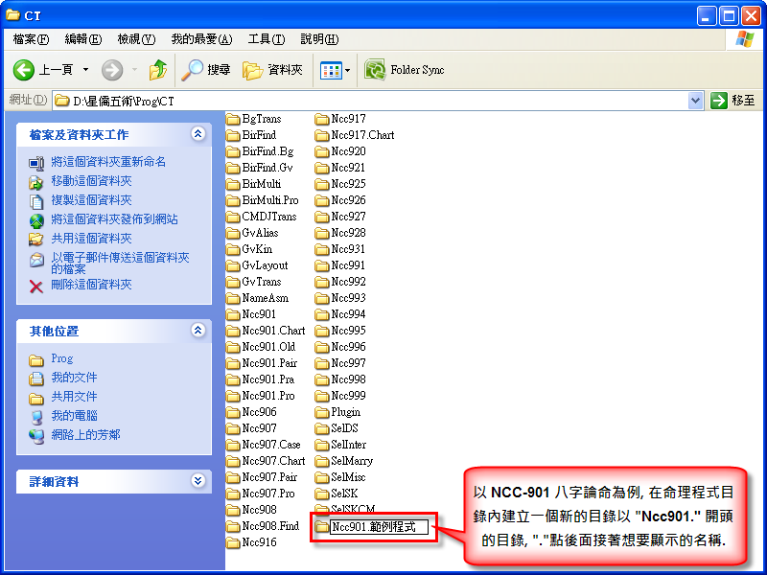Image resolution: width=767 pixels, height=575 pixels.
Task: Open the 工具(T) menu
Action: click(267, 39)
